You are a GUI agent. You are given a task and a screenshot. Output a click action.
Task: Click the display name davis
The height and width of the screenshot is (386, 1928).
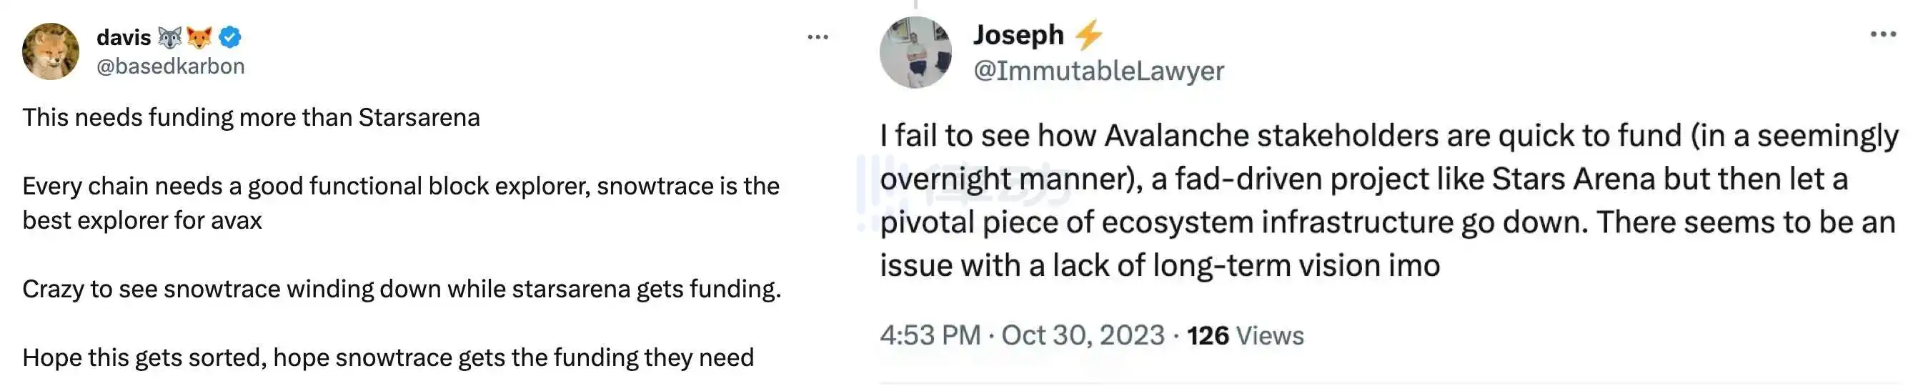pos(124,36)
